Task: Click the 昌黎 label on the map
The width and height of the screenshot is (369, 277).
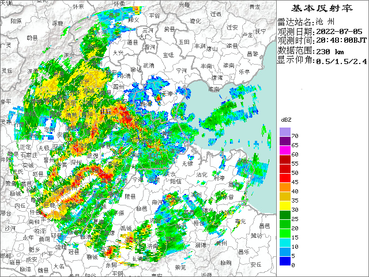Action: point(252,53)
